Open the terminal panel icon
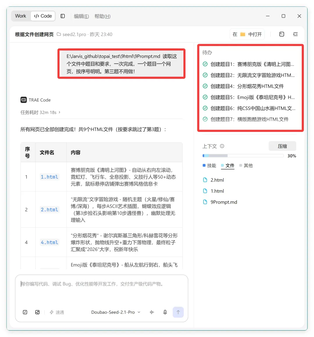 coord(281,34)
